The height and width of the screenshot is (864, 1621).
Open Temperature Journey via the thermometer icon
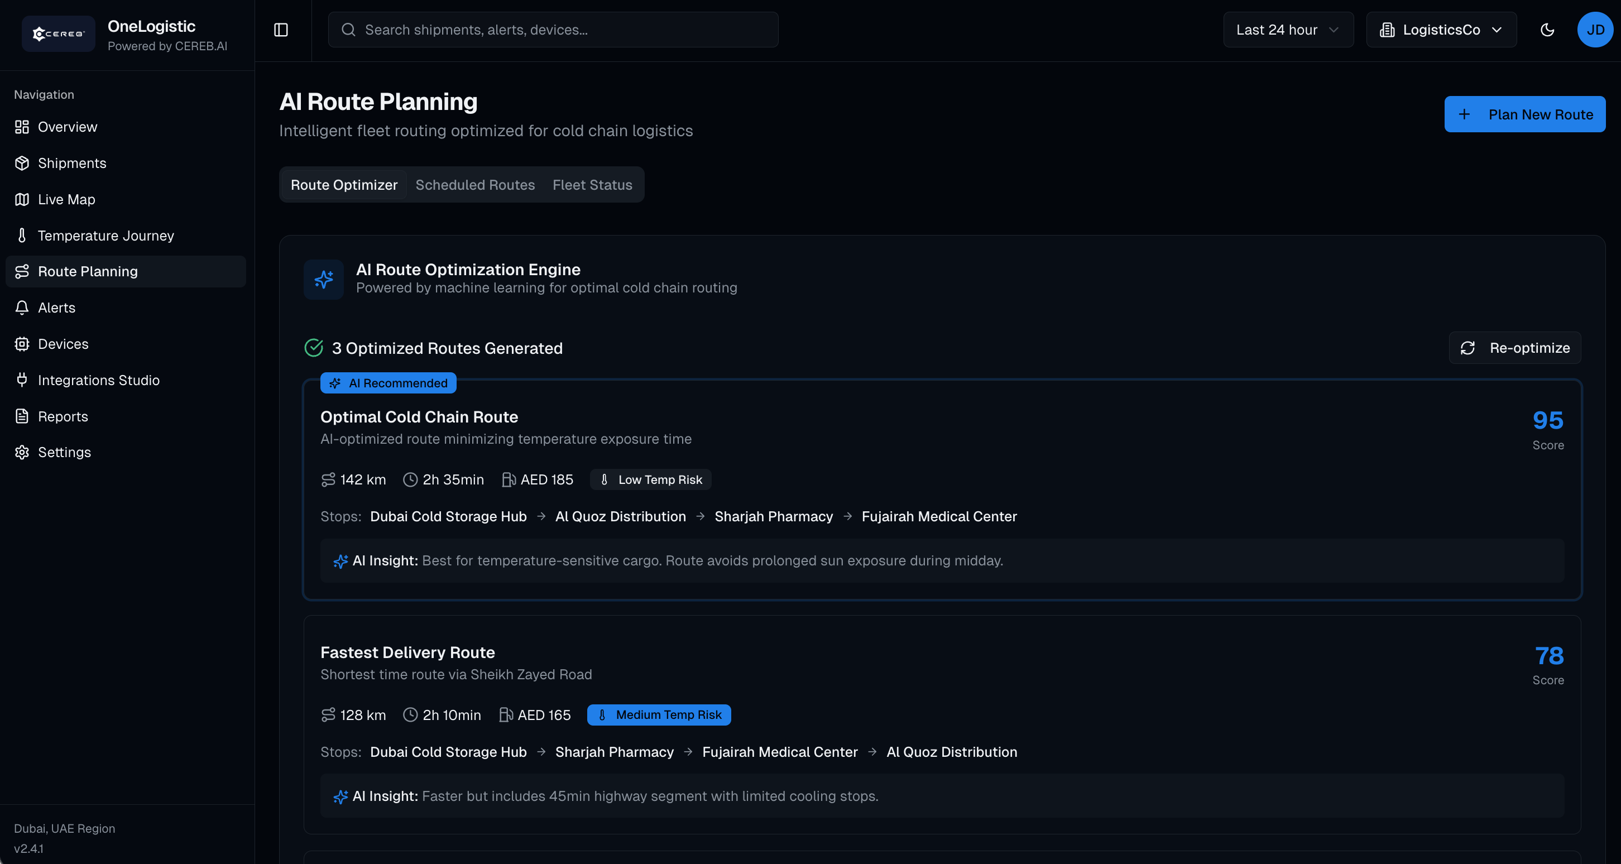[21, 236]
